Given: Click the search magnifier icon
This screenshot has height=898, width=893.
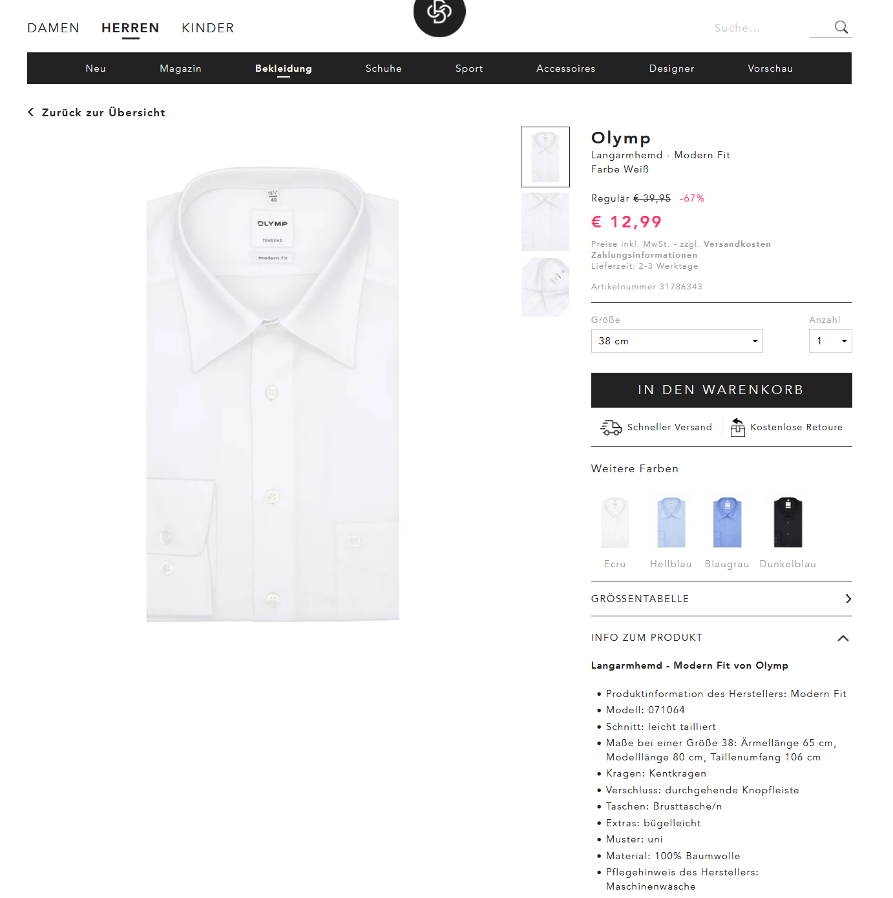Looking at the screenshot, I should pyautogui.click(x=841, y=27).
